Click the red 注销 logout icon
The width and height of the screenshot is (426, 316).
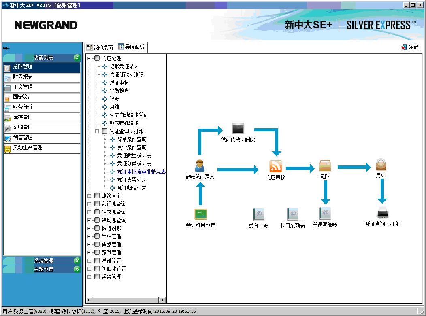(404, 47)
